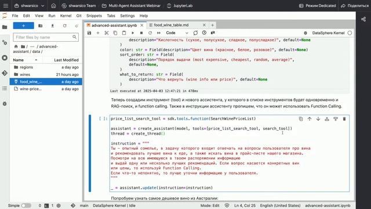Go to home via house icon
This screenshot has width=371, height=209.
tap(53, 6)
